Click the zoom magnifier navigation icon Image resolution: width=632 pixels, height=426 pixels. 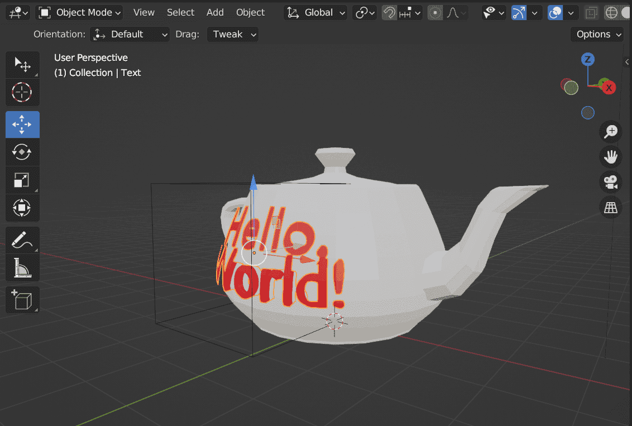[x=611, y=131]
